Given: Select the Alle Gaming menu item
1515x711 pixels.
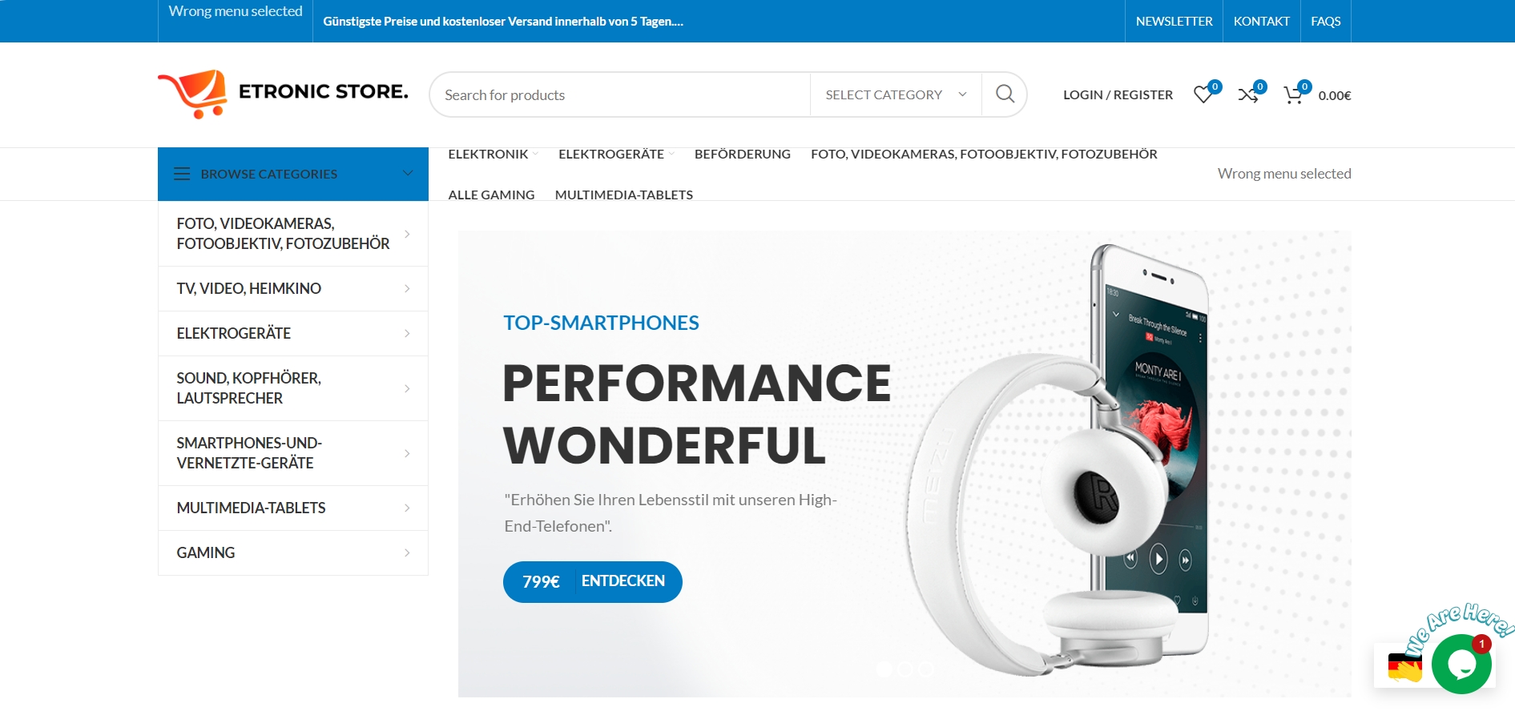Looking at the screenshot, I should point(491,195).
